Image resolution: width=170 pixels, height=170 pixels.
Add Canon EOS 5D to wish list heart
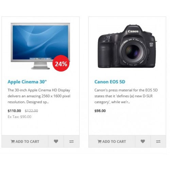click(143, 141)
